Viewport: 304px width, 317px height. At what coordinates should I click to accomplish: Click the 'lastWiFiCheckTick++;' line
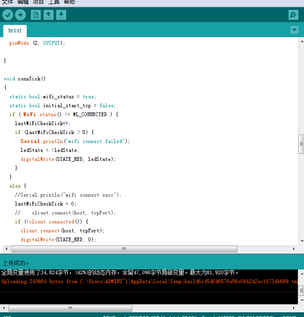(x=43, y=123)
